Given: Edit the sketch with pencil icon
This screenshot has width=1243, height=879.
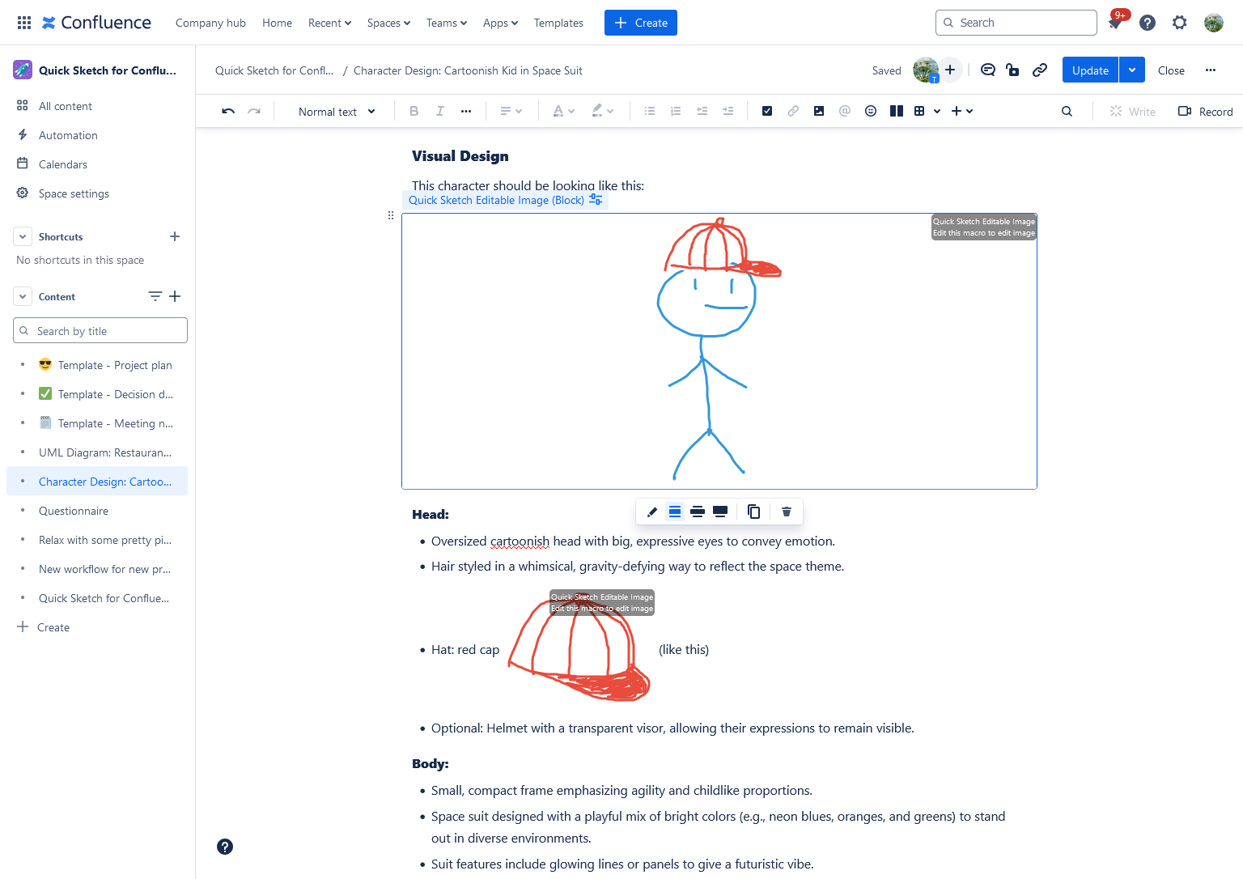Looking at the screenshot, I should 652,512.
